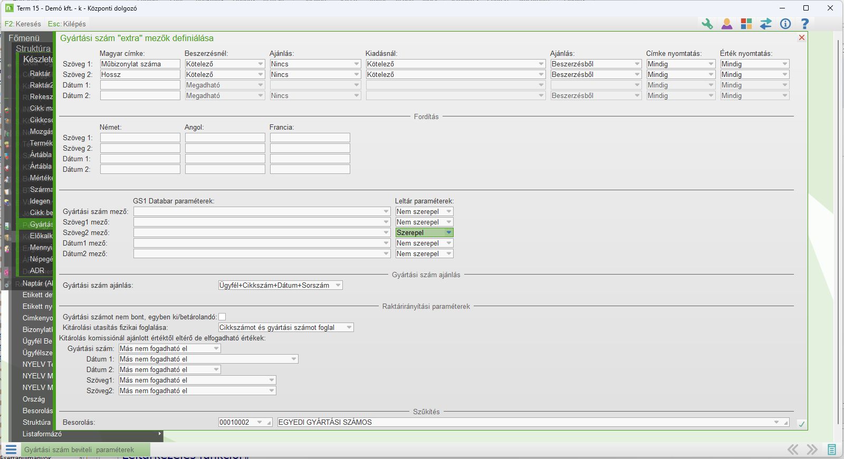Confirm with the green checkmark icon
The height and width of the screenshot is (459, 844).
(801, 424)
